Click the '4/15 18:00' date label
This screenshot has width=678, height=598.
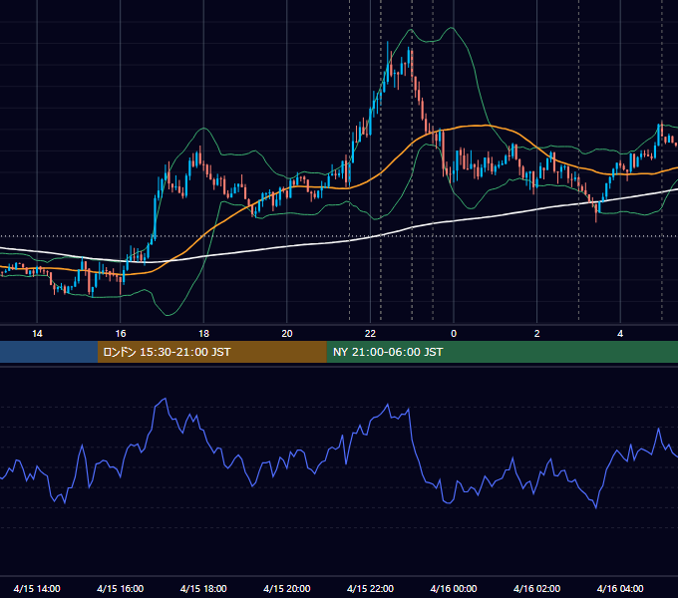(203, 588)
